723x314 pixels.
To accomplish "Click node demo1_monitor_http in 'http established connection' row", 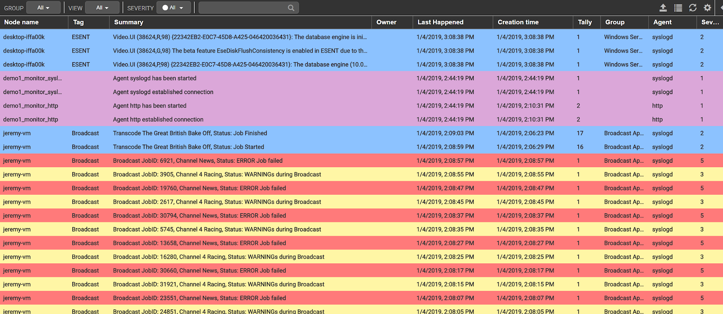I will (31, 119).
